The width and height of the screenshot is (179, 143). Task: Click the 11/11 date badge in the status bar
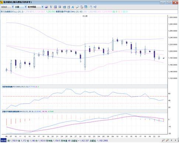[4, 140]
